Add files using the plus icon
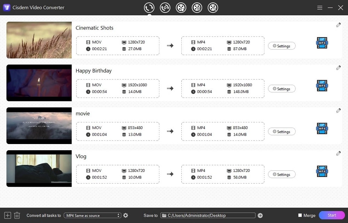This screenshot has height=223, width=348. coord(7,215)
